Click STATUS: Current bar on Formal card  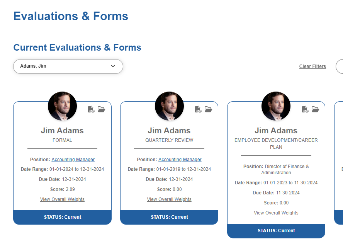(62, 217)
